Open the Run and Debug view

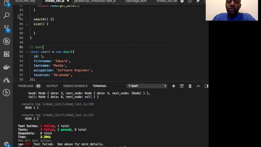tap(7, 41)
